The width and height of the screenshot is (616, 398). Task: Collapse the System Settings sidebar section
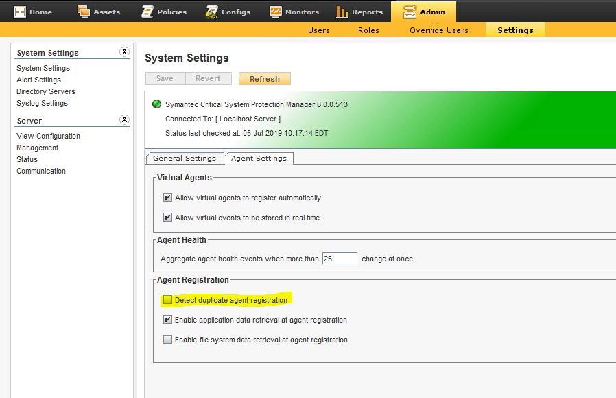[x=124, y=52]
